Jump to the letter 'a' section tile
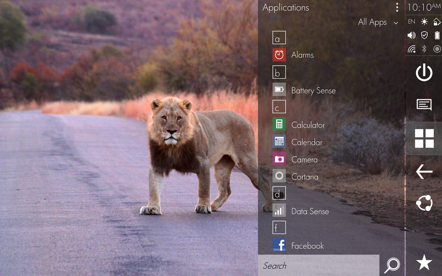The height and width of the screenshot is (276, 442). pos(279,38)
